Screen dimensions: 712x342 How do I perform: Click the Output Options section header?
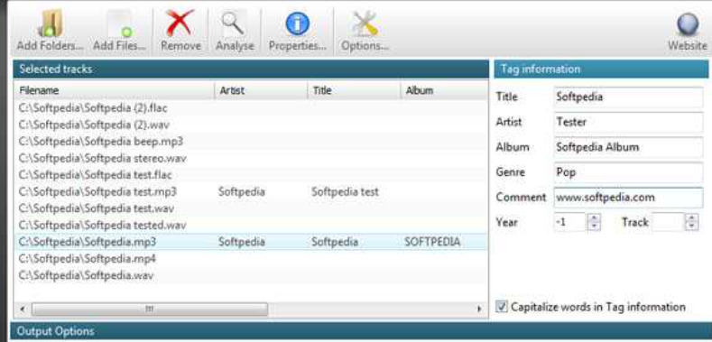(361, 331)
